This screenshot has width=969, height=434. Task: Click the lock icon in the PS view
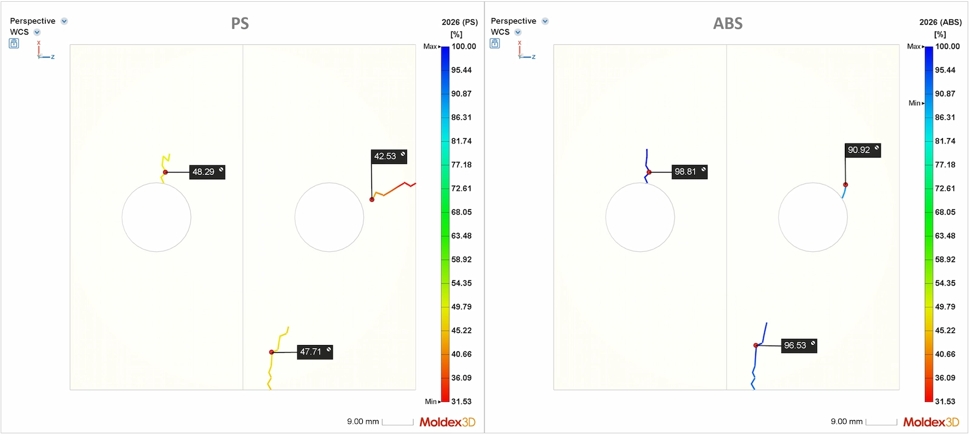(14, 44)
